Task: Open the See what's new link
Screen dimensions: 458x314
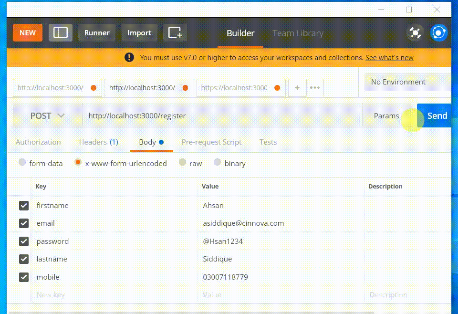Action: click(389, 57)
